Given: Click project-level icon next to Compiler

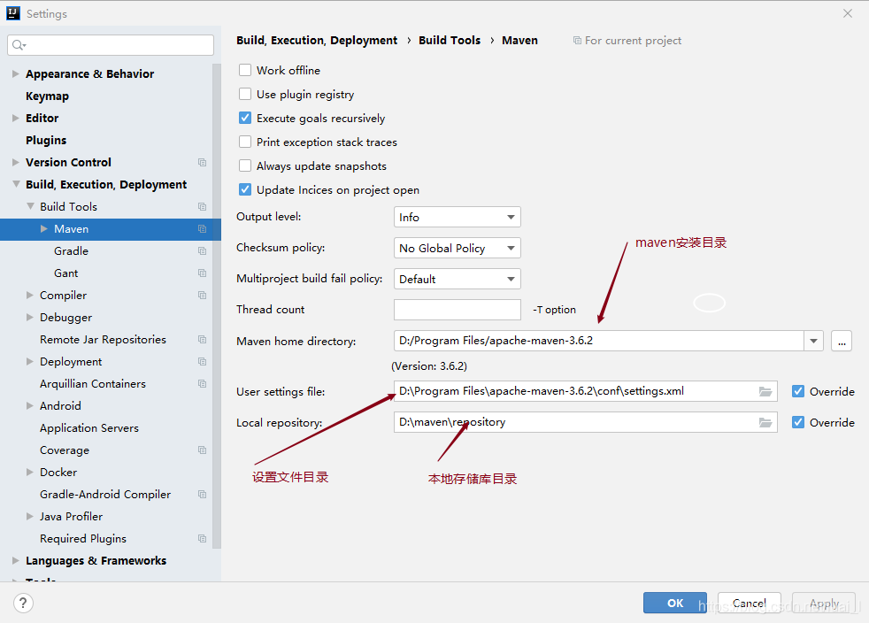Looking at the screenshot, I should (203, 296).
